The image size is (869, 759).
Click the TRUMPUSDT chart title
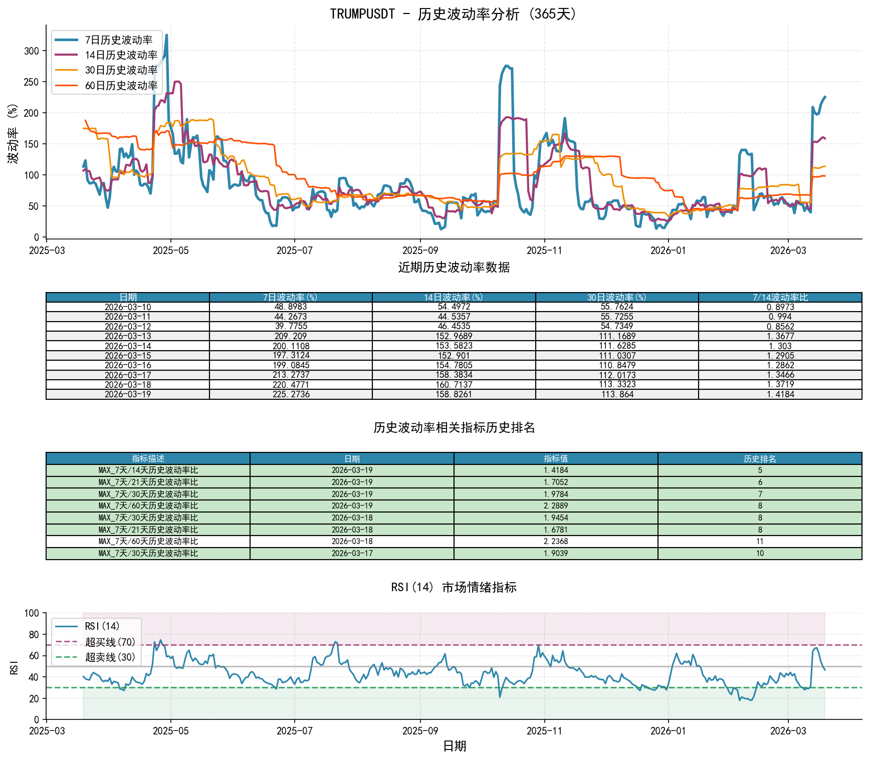pyautogui.click(x=454, y=14)
